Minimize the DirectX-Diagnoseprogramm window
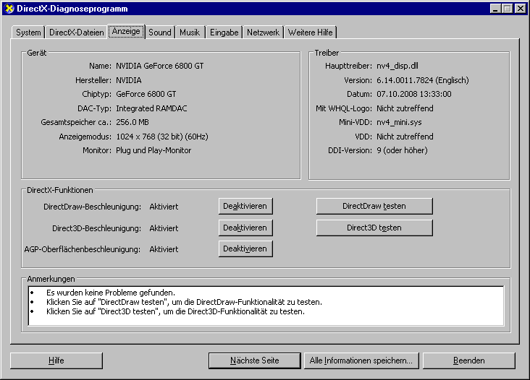 [x=496, y=9]
